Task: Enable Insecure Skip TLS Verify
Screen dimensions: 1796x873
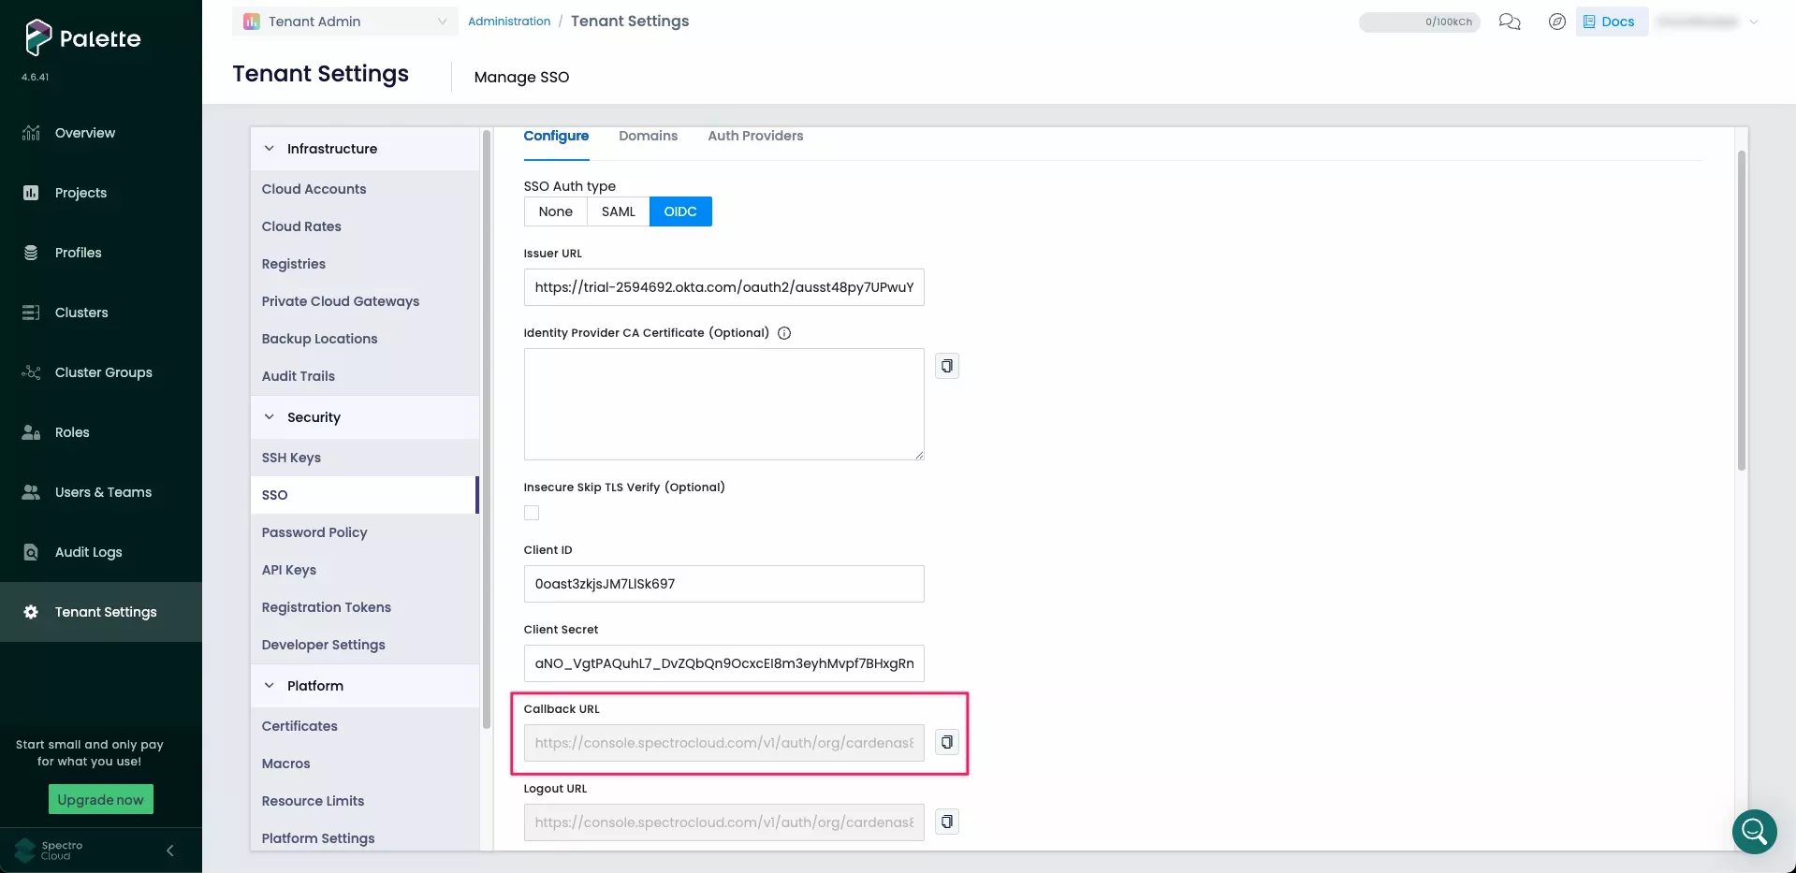Action: pos(531,513)
